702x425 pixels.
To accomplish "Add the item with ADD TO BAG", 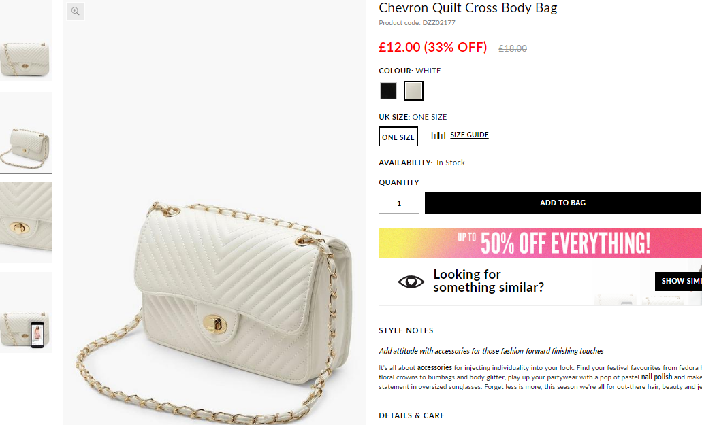I will pos(563,203).
